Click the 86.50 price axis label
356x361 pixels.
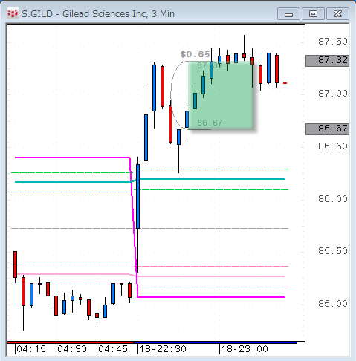(333, 146)
